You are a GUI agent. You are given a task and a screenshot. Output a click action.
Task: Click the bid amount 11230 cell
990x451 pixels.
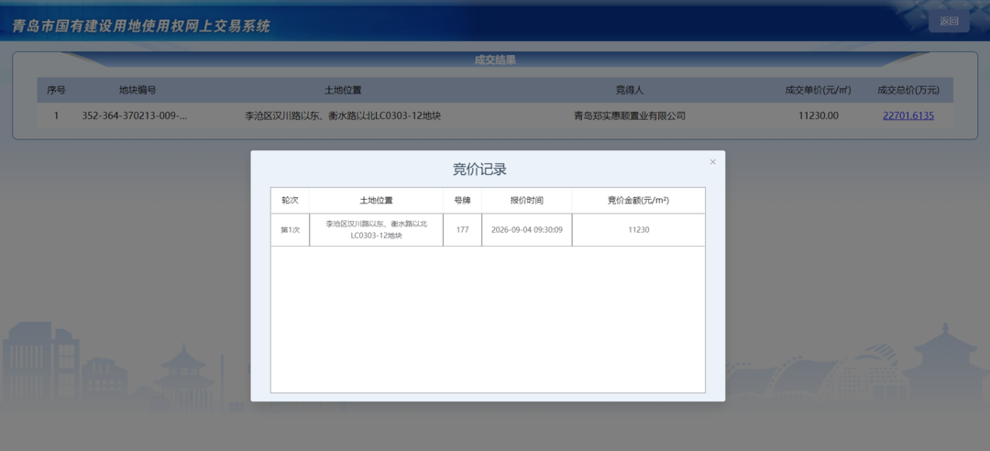tap(638, 230)
